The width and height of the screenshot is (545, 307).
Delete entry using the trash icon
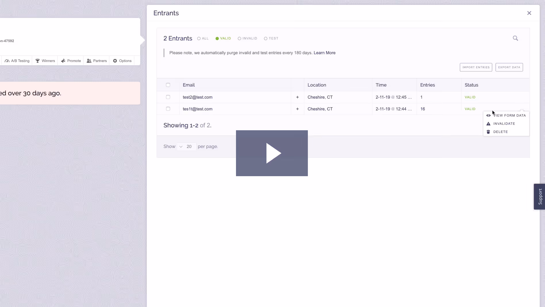coord(489,132)
